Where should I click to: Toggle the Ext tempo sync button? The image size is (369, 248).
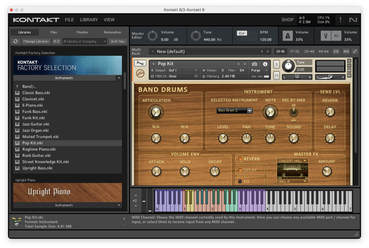click(242, 33)
